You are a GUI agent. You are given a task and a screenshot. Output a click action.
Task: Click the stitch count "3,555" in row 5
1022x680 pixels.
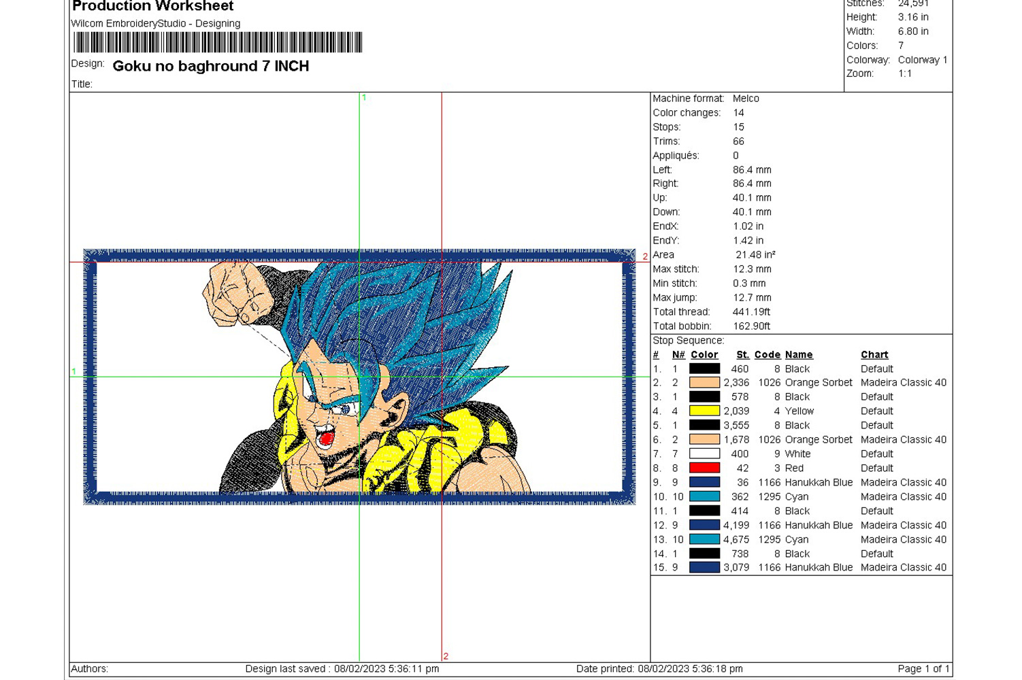click(736, 426)
